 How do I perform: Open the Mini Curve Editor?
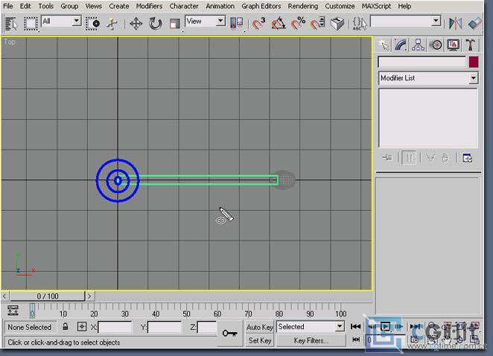click(13, 311)
